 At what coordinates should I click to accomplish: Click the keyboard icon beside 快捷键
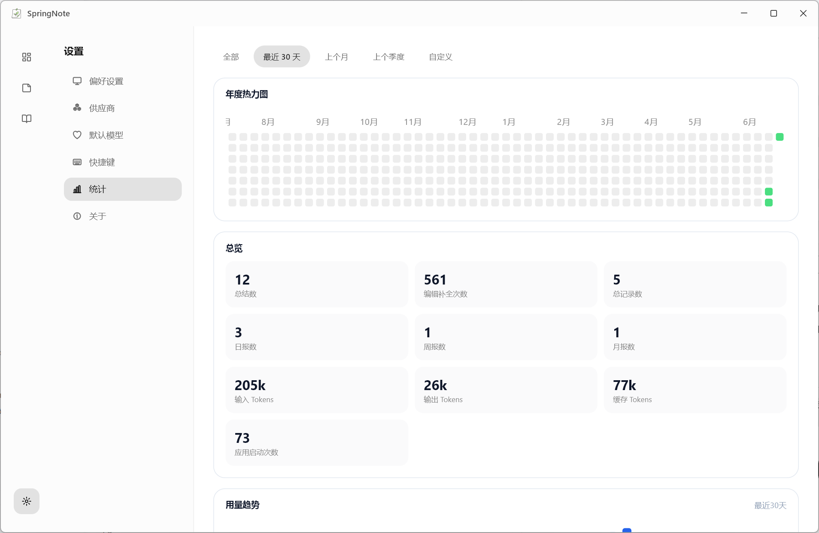[x=77, y=162]
